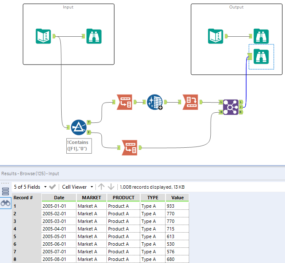This screenshot has width=285, height=263.
Task: Click the Type A cell in record 7
Action: (x=153, y=252)
